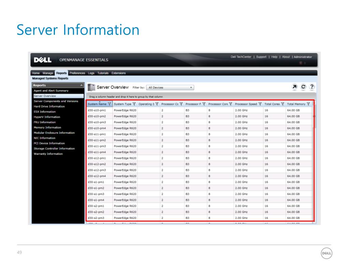349x261 pixels.
Task: Refresh the Server Overview report
Action: 303,87
